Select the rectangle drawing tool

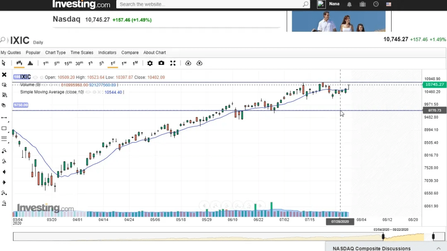click(4, 128)
